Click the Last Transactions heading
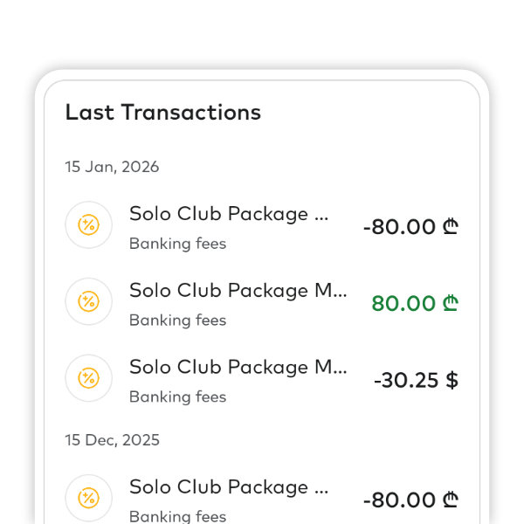Image resolution: width=524 pixels, height=524 pixels. [163, 112]
